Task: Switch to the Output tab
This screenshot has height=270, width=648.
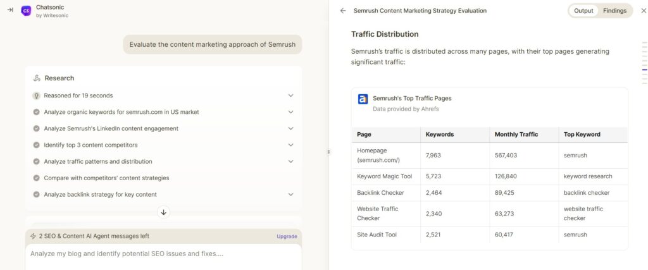Action: click(x=583, y=11)
